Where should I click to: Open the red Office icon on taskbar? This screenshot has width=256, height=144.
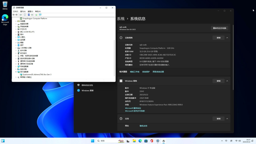[152, 141]
